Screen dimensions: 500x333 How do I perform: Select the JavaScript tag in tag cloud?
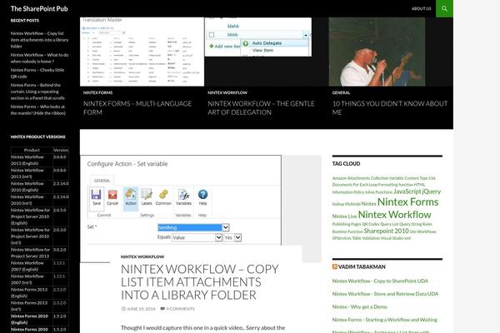pyautogui.click(x=407, y=191)
